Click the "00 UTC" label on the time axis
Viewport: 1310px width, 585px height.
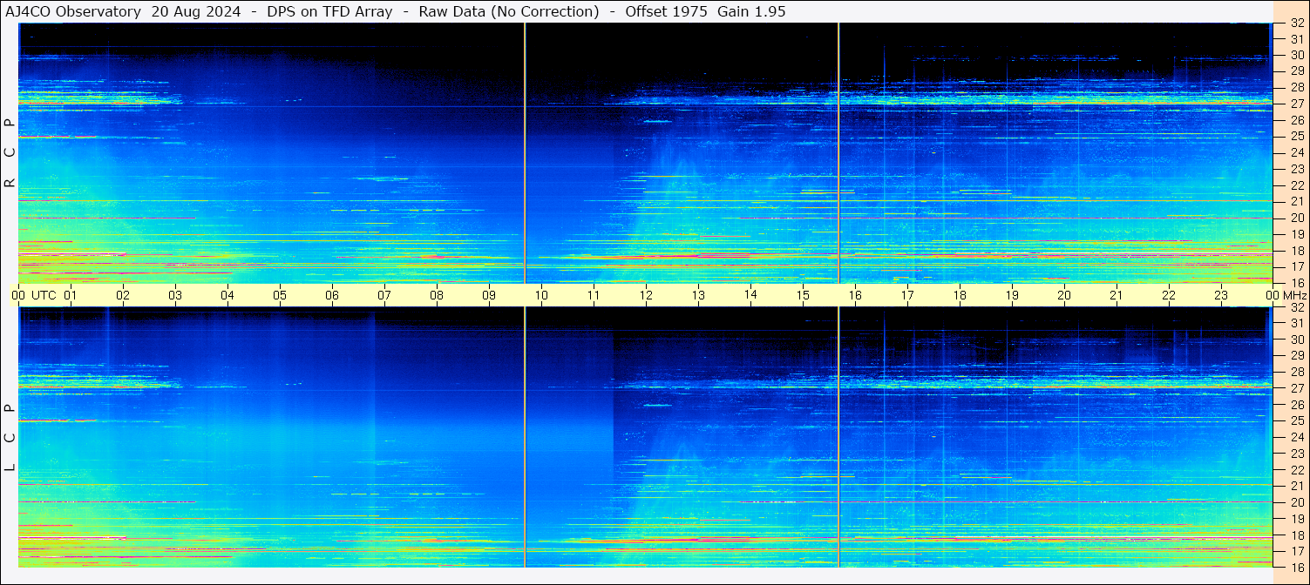click(x=34, y=295)
